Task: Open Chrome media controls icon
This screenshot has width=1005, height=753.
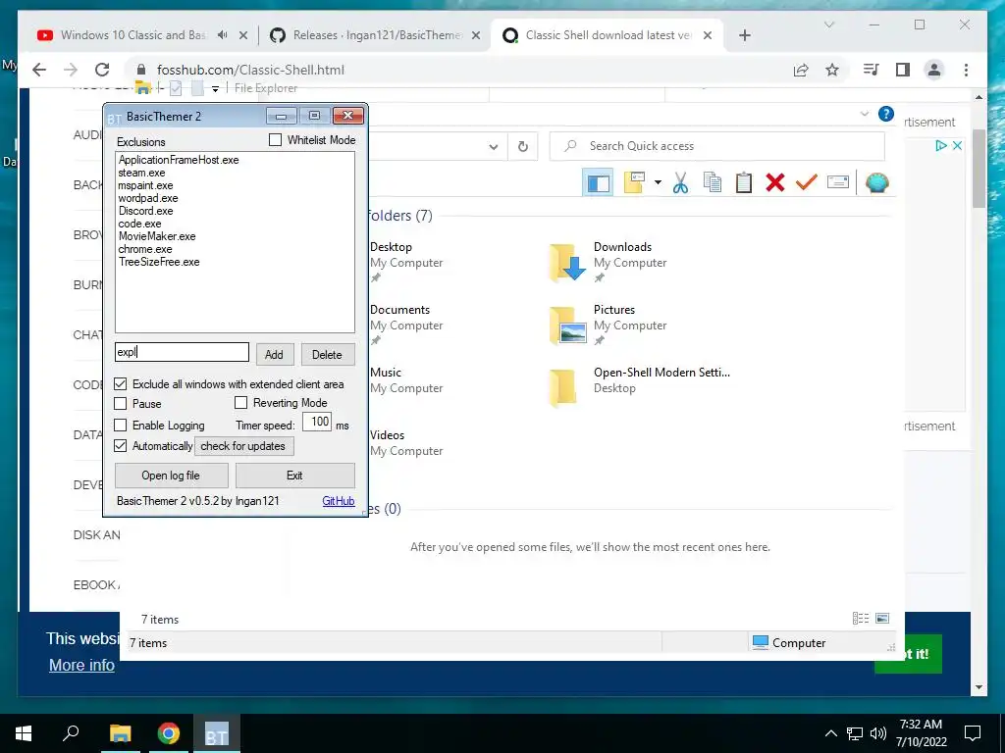Action: 872,70
